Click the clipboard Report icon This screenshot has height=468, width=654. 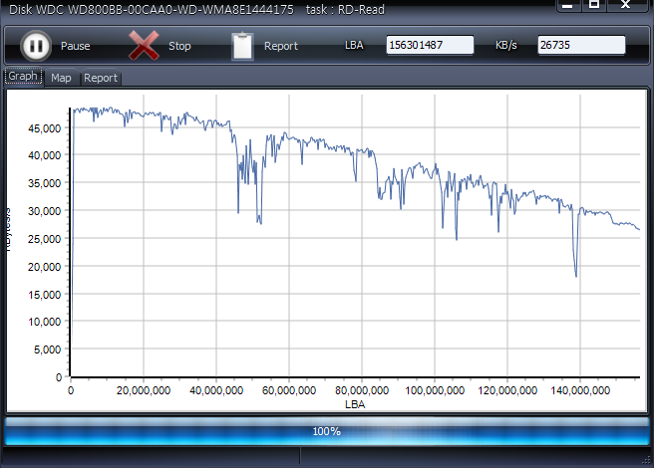(242, 46)
